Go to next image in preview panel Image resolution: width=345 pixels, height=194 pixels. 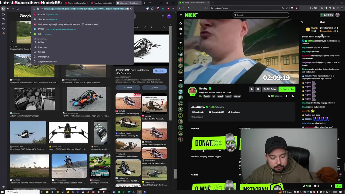click(x=151, y=27)
